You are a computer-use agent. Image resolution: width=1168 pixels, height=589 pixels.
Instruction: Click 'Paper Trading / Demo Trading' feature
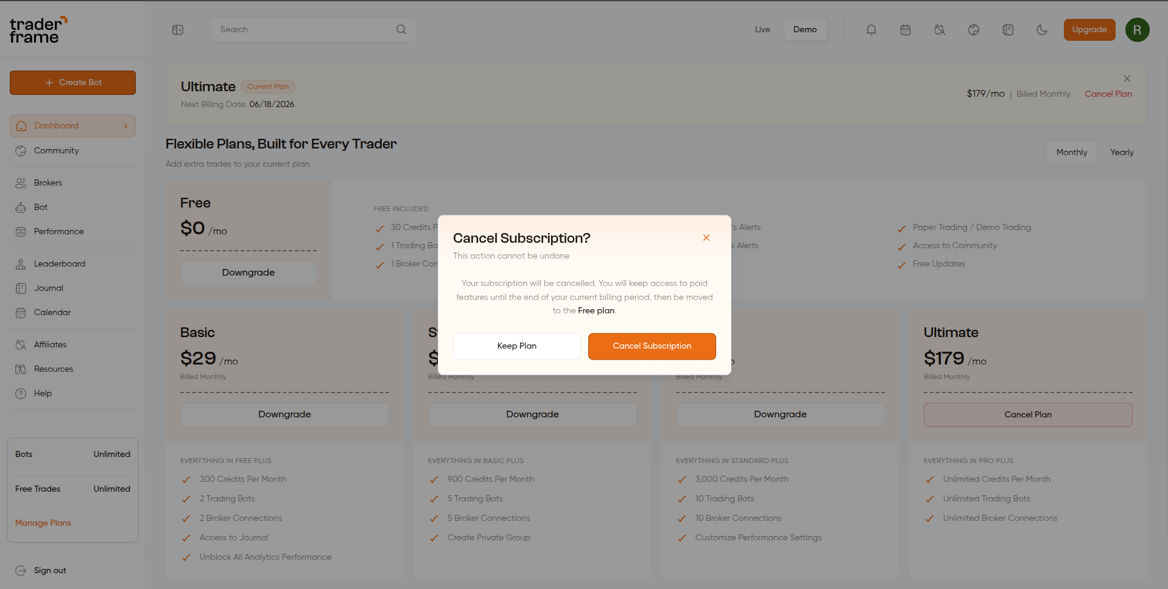[972, 228]
